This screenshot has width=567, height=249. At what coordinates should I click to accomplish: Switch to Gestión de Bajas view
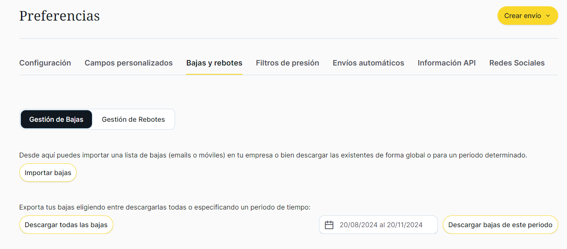(56, 120)
